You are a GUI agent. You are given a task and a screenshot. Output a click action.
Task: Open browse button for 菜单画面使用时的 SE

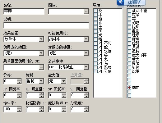pyautogui.click(x=41, y=67)
